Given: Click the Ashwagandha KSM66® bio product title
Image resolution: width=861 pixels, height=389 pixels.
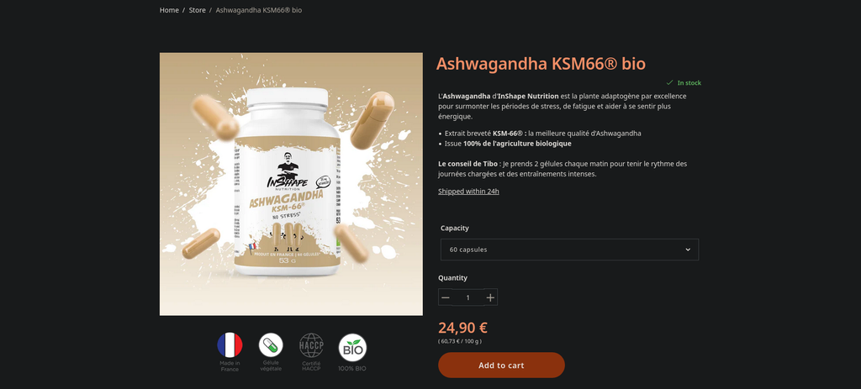Looking at the screenshot, I should 541,64.
